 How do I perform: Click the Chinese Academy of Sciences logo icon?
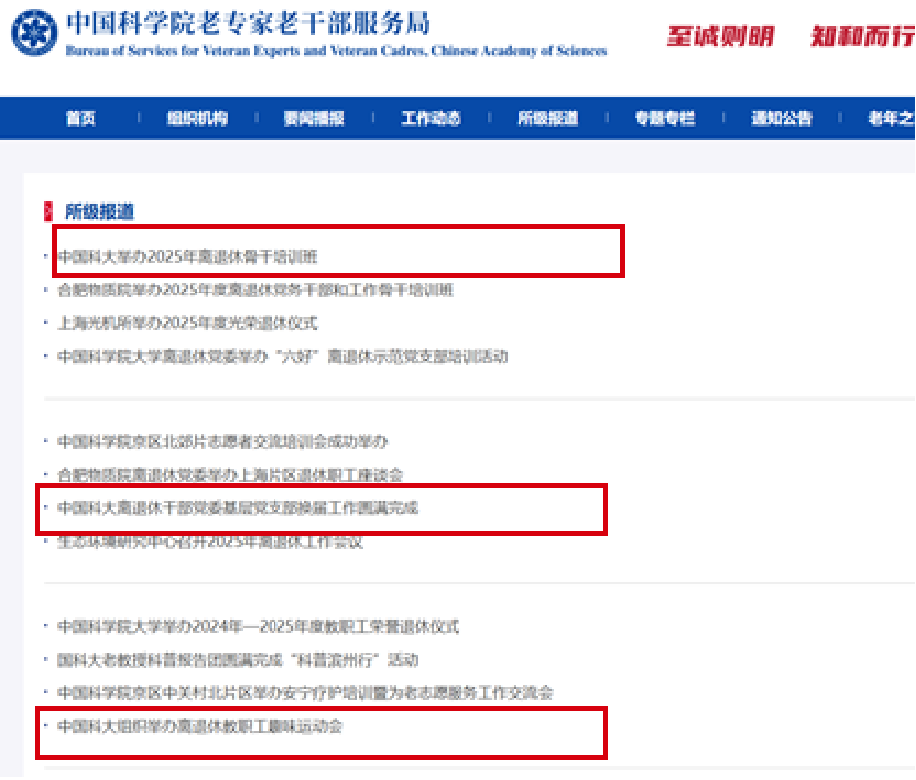[34, 35]
